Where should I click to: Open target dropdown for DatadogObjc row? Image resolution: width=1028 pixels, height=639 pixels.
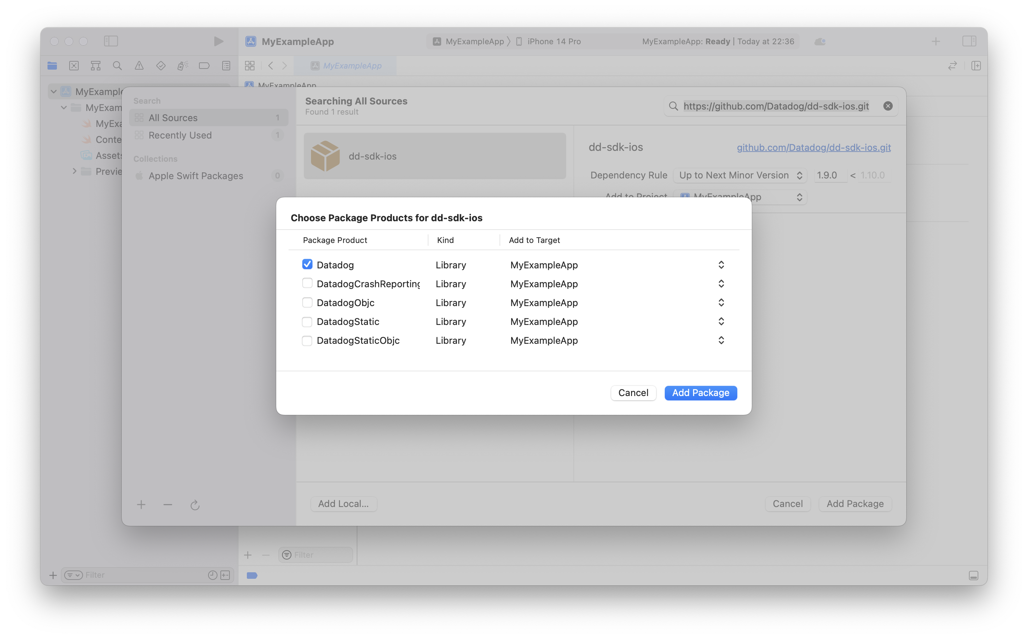tap(721, 303)
